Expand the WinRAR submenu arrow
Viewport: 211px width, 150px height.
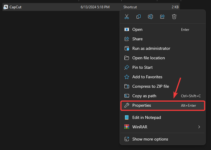coord(199,127)
